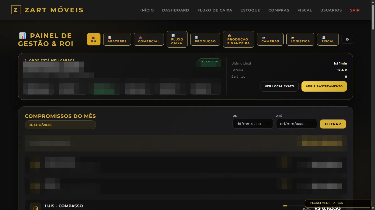This screenshot has height=210, width=375.
Task: Click the location pin icon by Onde está meu carro
Action: click(26, 60)
